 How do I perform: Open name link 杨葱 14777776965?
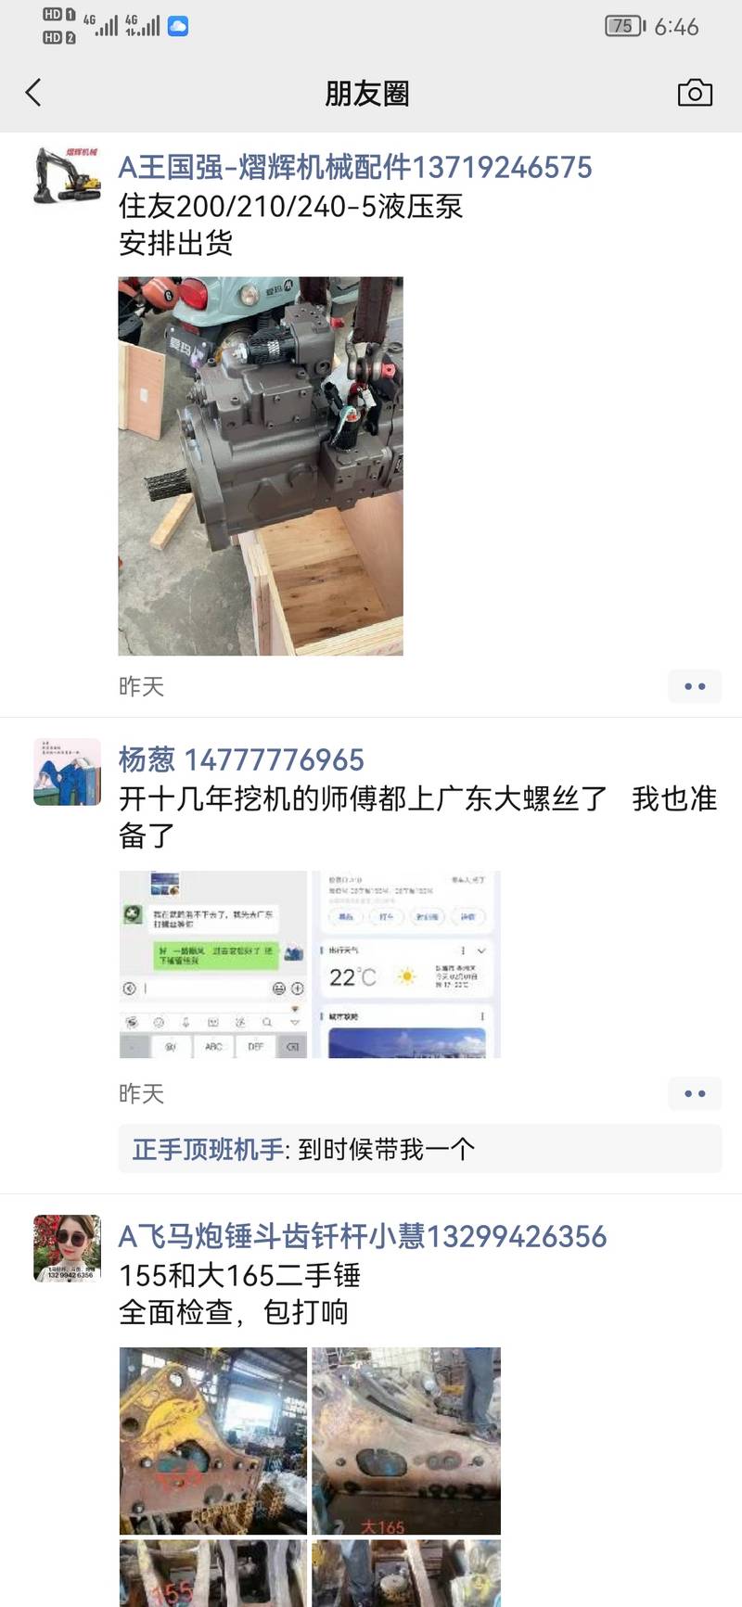click(241, 759)
